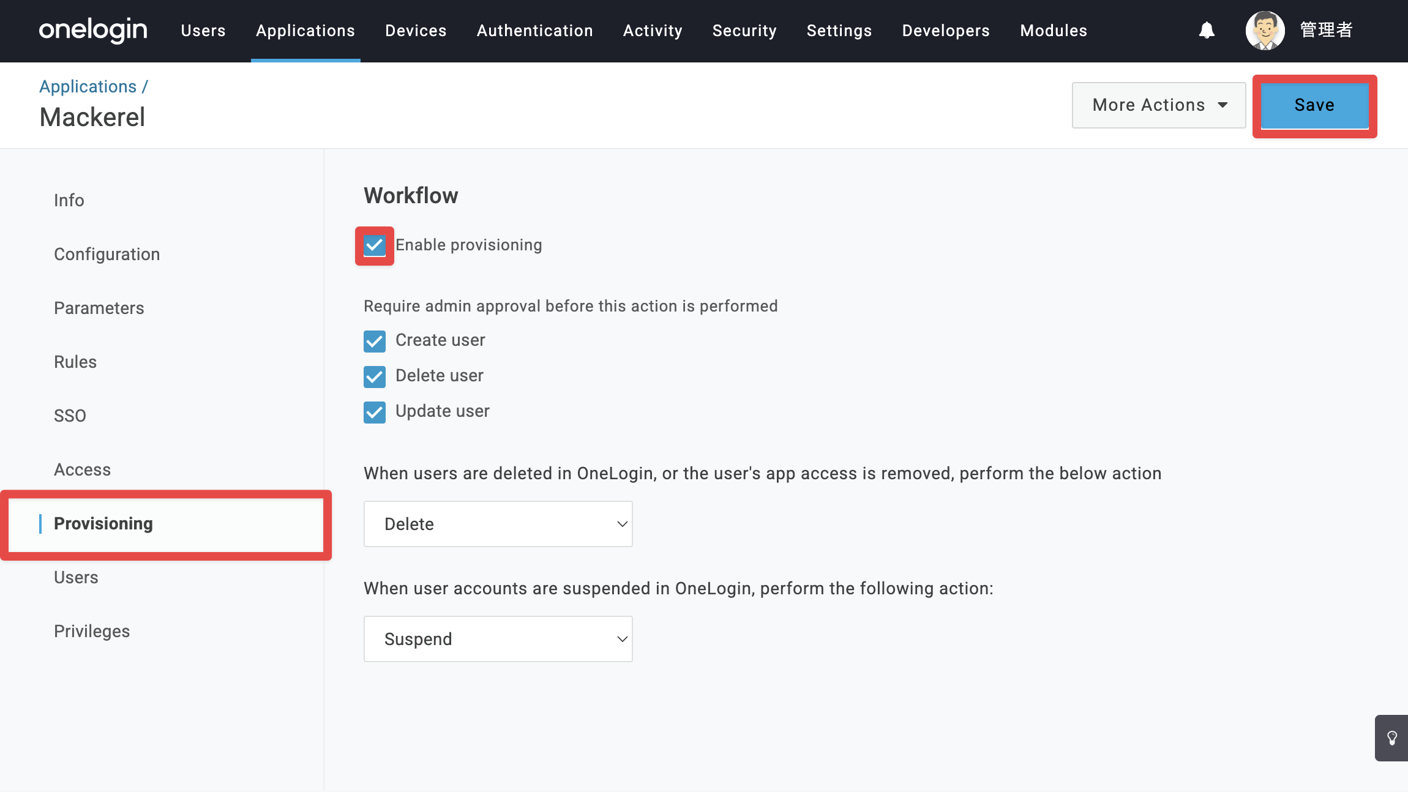This screenshot has height=792, width=1408.
Task: Switch to the Rules sidebar tab
Action: tap(75, 362)
